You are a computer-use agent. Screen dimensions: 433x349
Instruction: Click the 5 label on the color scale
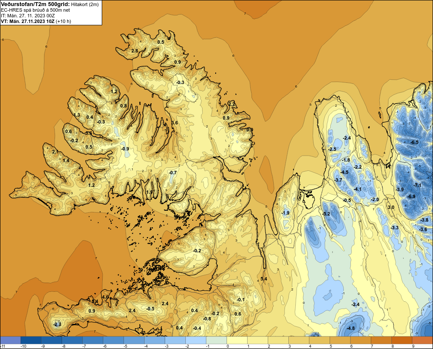[331, 346]
